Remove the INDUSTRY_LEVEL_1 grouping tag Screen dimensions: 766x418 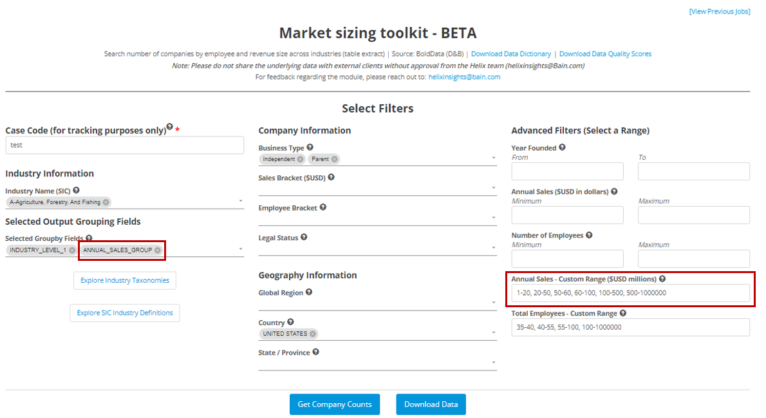[x=72, y=250]
